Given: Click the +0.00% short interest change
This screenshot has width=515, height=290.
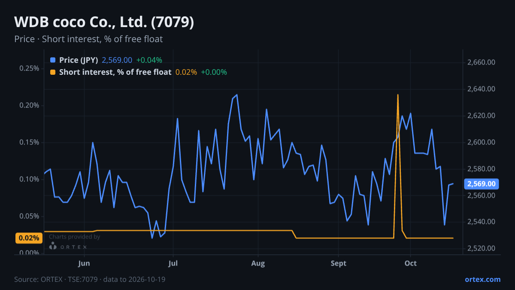Looking at the screenshot, I should click(x=214, y=72).
